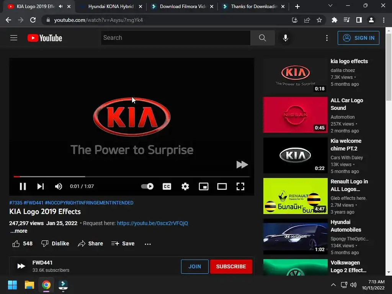Open 'Hyundai Automobiles' video thumbnail
The width and height of the screenshot is (392, 294).
click(x=295, y=237)
